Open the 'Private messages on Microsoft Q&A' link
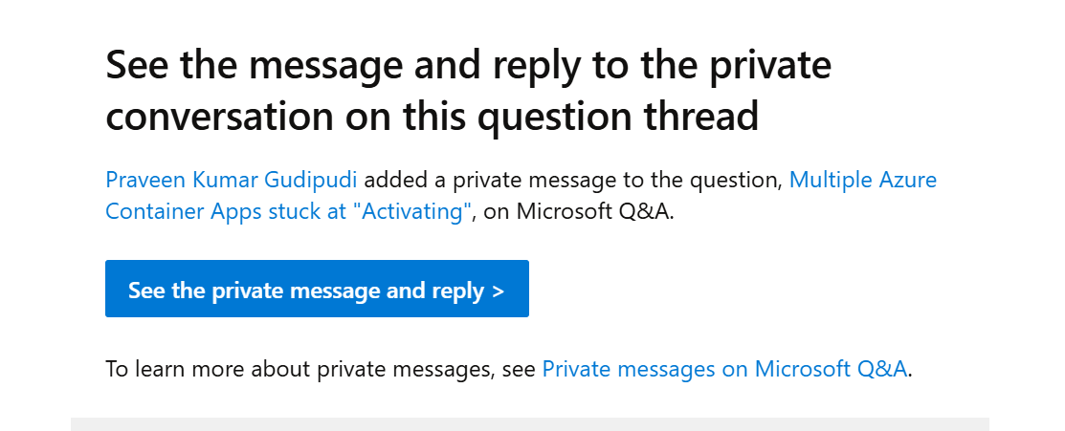The image size is (1065, 431). tap(724, 369)
